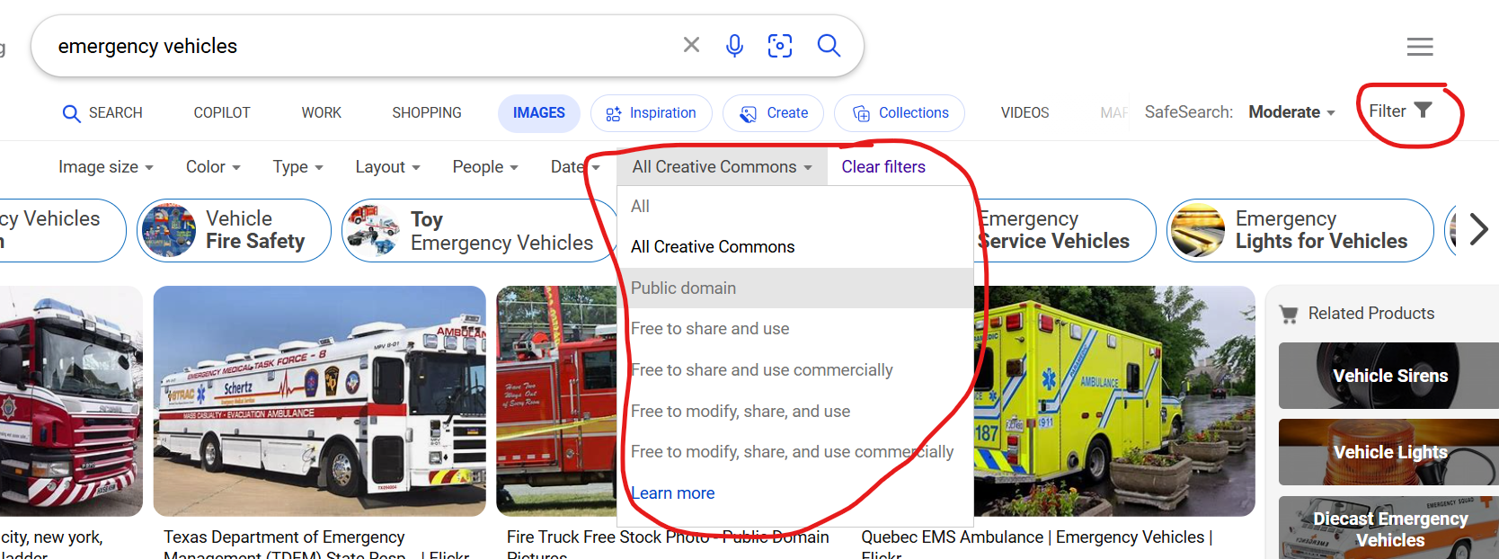Select the Vehicle Fire Safety suggestion
This screenshot has height=559, width=1499.
[234, 231]
